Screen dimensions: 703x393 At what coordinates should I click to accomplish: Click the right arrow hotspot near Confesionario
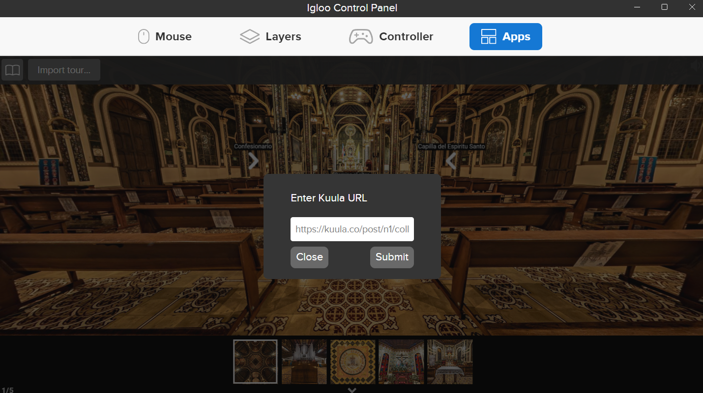click(x=253, y=161)
